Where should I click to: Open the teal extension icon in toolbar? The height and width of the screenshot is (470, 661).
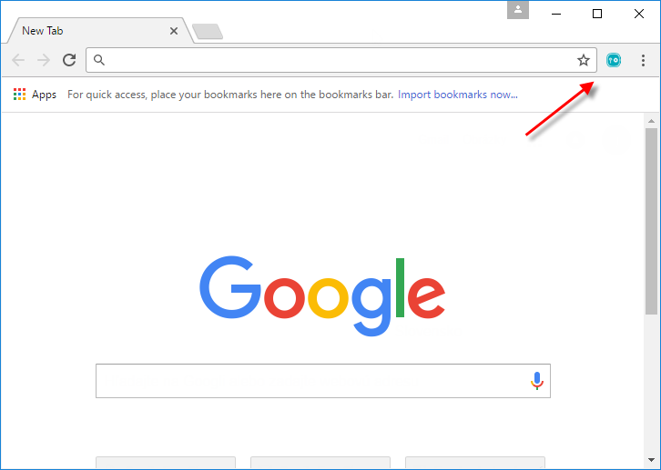pyautogui.click(x=614, y=60)
